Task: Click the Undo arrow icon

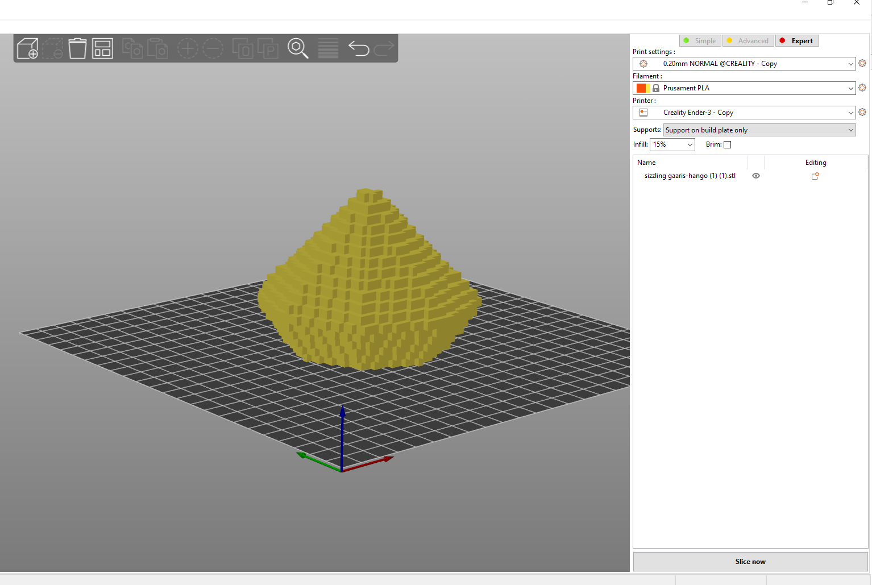Action: tap(359, 48)
